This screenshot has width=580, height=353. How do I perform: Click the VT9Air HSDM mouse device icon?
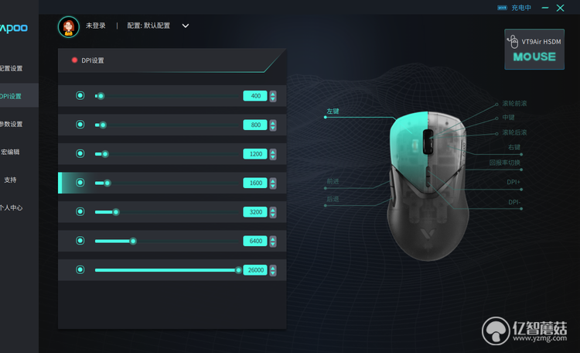coord(513,42)
